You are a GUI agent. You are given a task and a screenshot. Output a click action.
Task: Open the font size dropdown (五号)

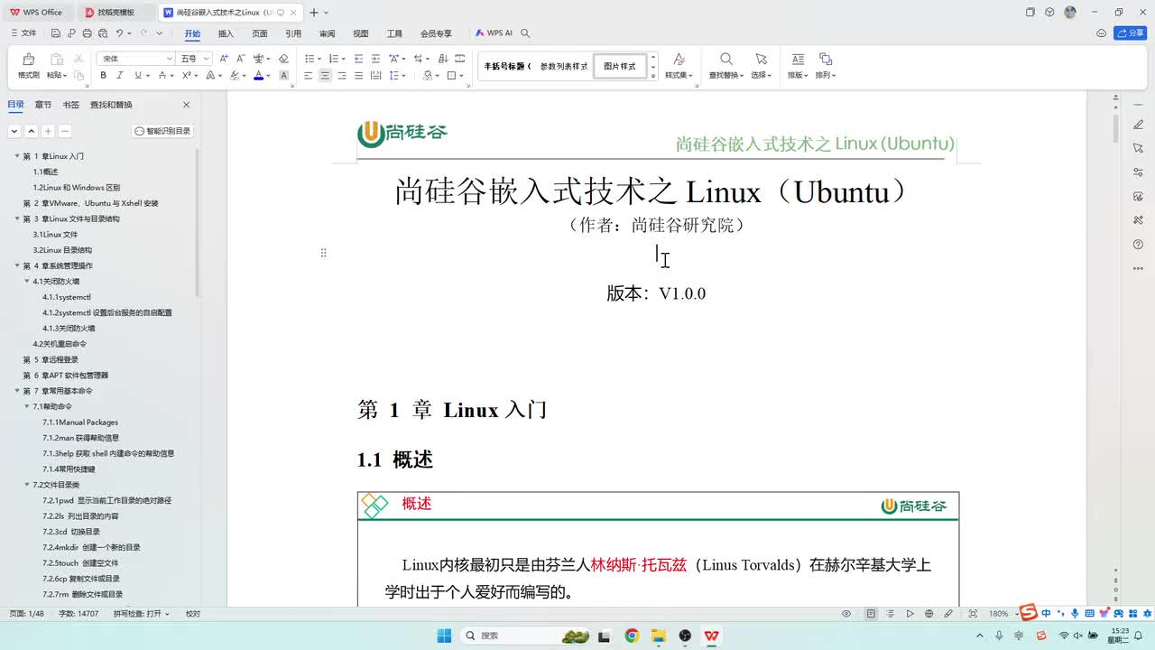(x=207, y=59)
